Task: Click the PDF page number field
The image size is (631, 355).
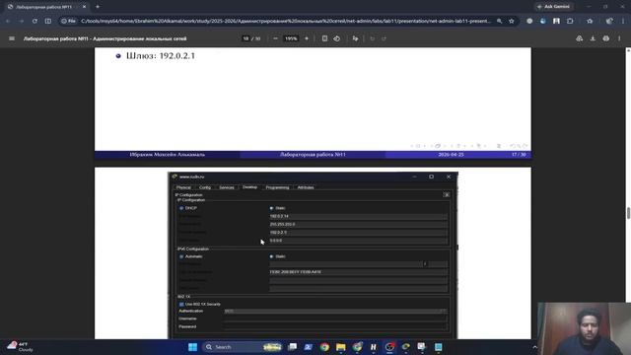Action: [245, 38]
